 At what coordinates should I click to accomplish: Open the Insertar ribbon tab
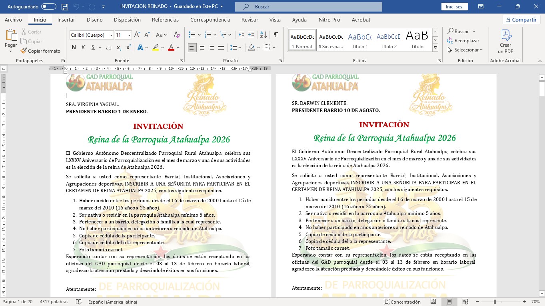tap(66, 20)
